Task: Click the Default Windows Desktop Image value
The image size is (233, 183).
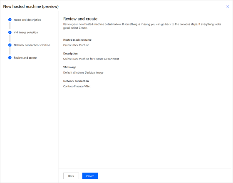Action: 83,72
